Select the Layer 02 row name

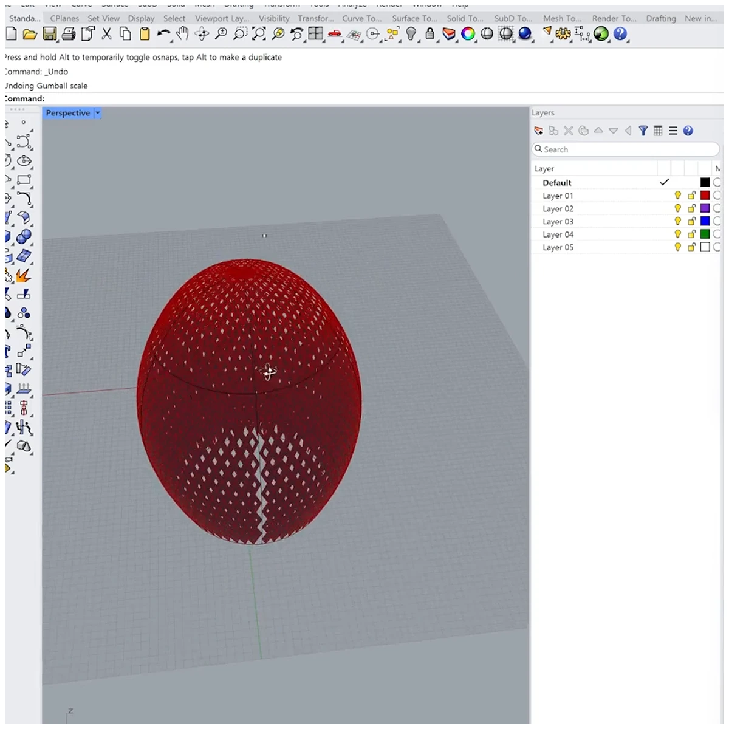[x=558, y=208]
